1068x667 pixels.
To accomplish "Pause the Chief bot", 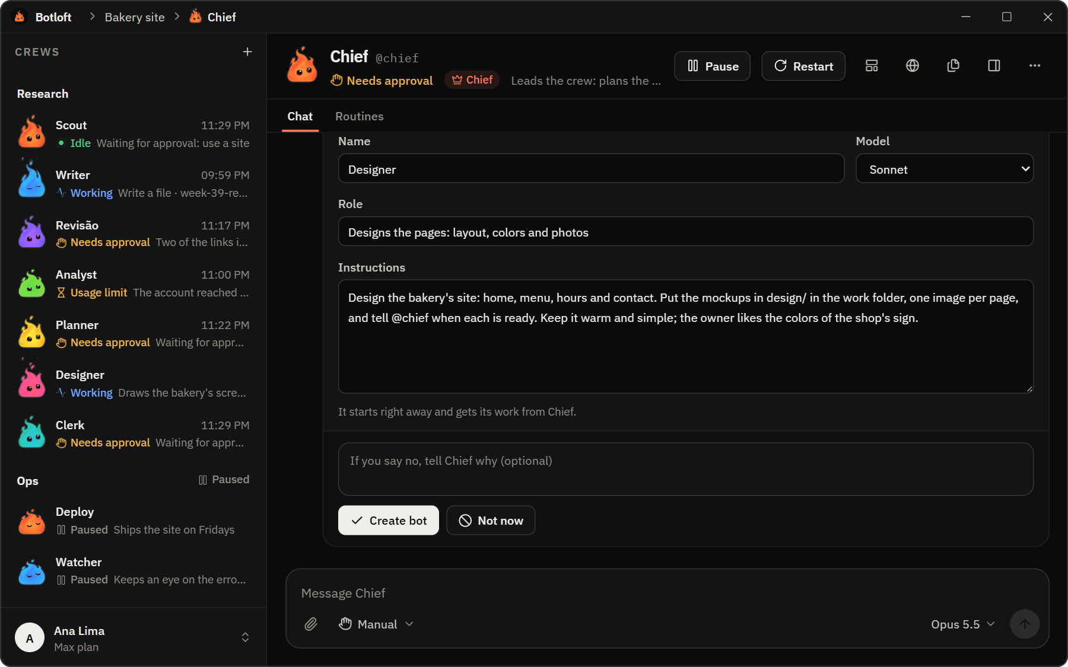I will tap(713, 66).
